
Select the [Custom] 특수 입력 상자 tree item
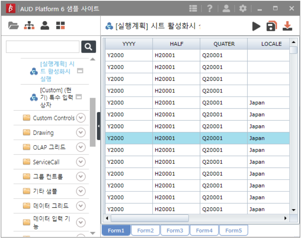(x=56, y=97)
